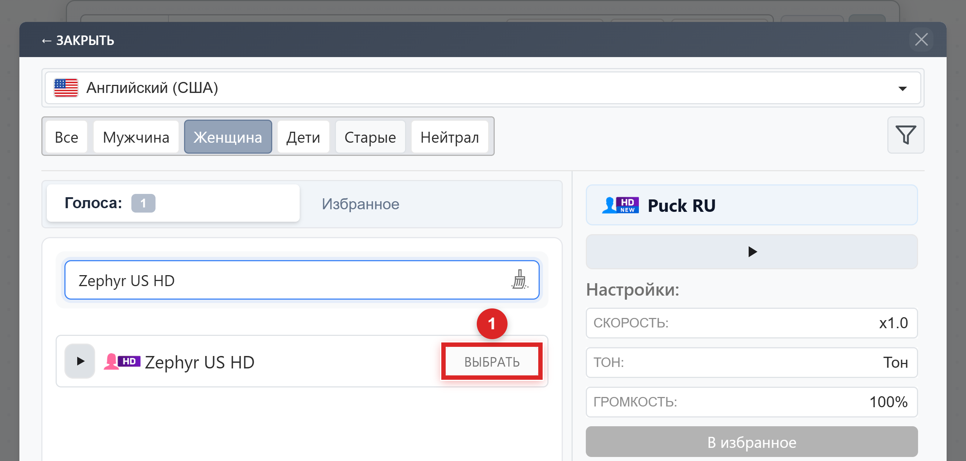Click the voices count badge 1
Screen dimensions: 966x461
[x=143, y=203]
